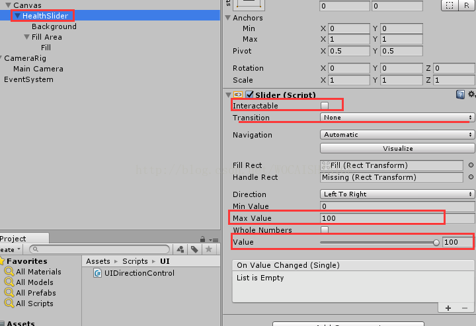This screenshot has height=326, width=476.
Task: Click the Value number field showing 100
Action: pyautogui.click(x=457, y=242)
